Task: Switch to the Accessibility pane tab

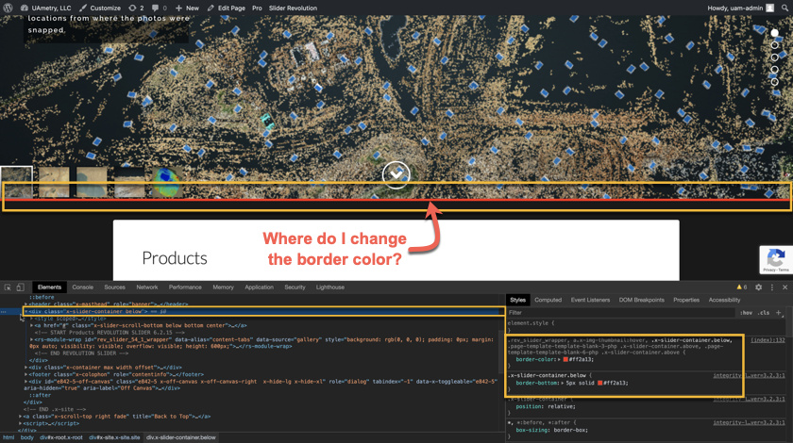Action: tap(724, 300)
